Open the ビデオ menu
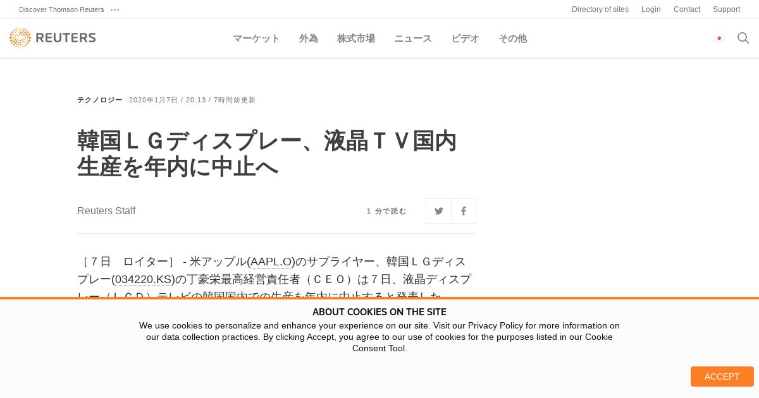Screen dimensions: 759x398 [465, 39]
